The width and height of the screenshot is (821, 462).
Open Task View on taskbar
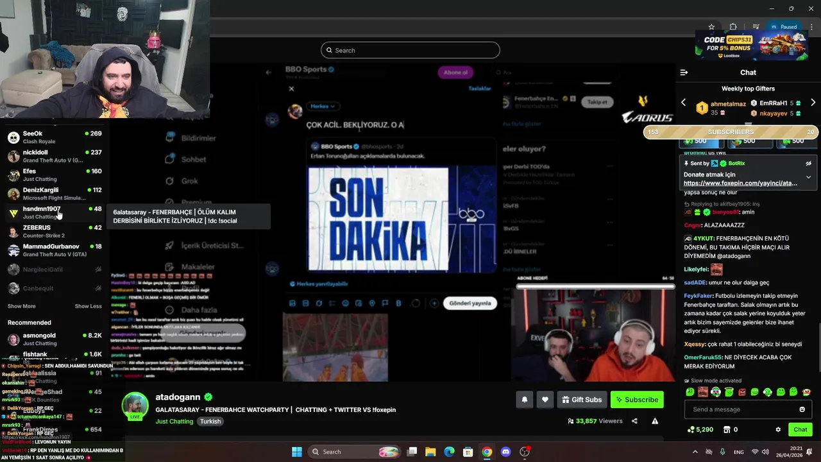412,452
